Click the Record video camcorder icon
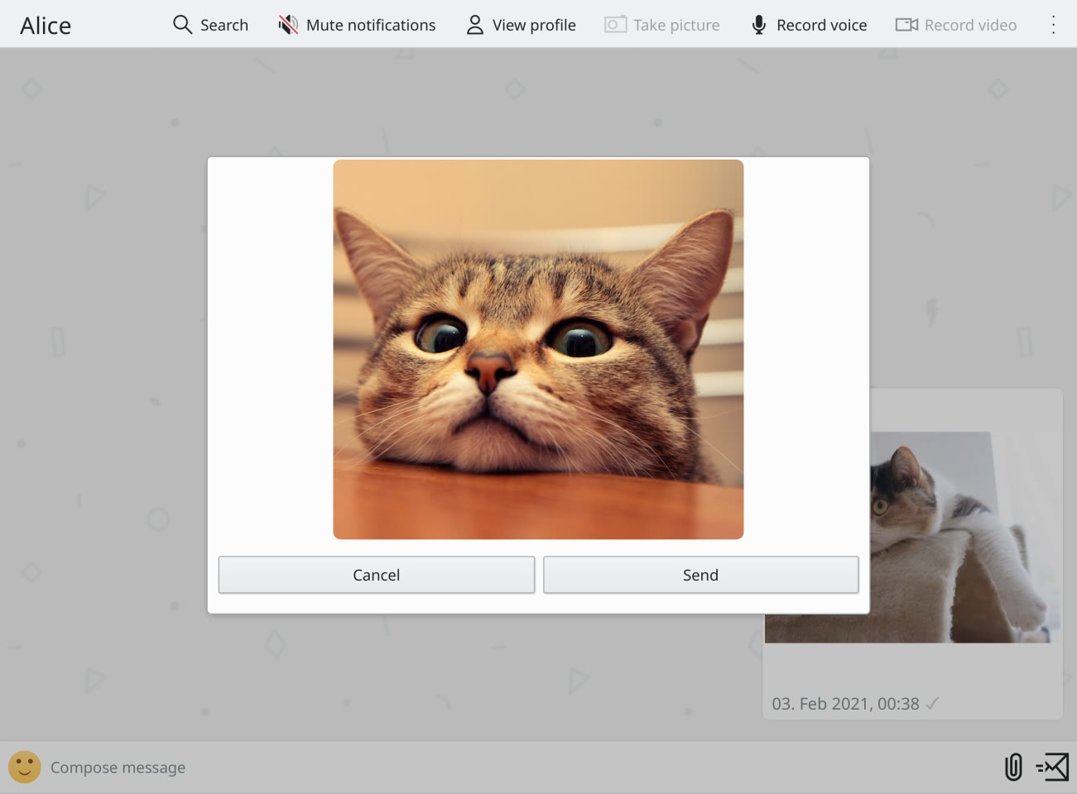Image resolution: width=1077 pixels, height=794 pixels. 906,25
